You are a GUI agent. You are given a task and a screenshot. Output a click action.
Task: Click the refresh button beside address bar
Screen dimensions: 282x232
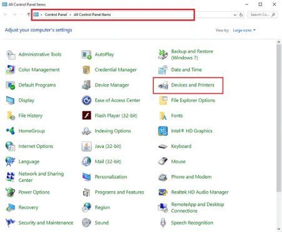(x=241, y=14)
